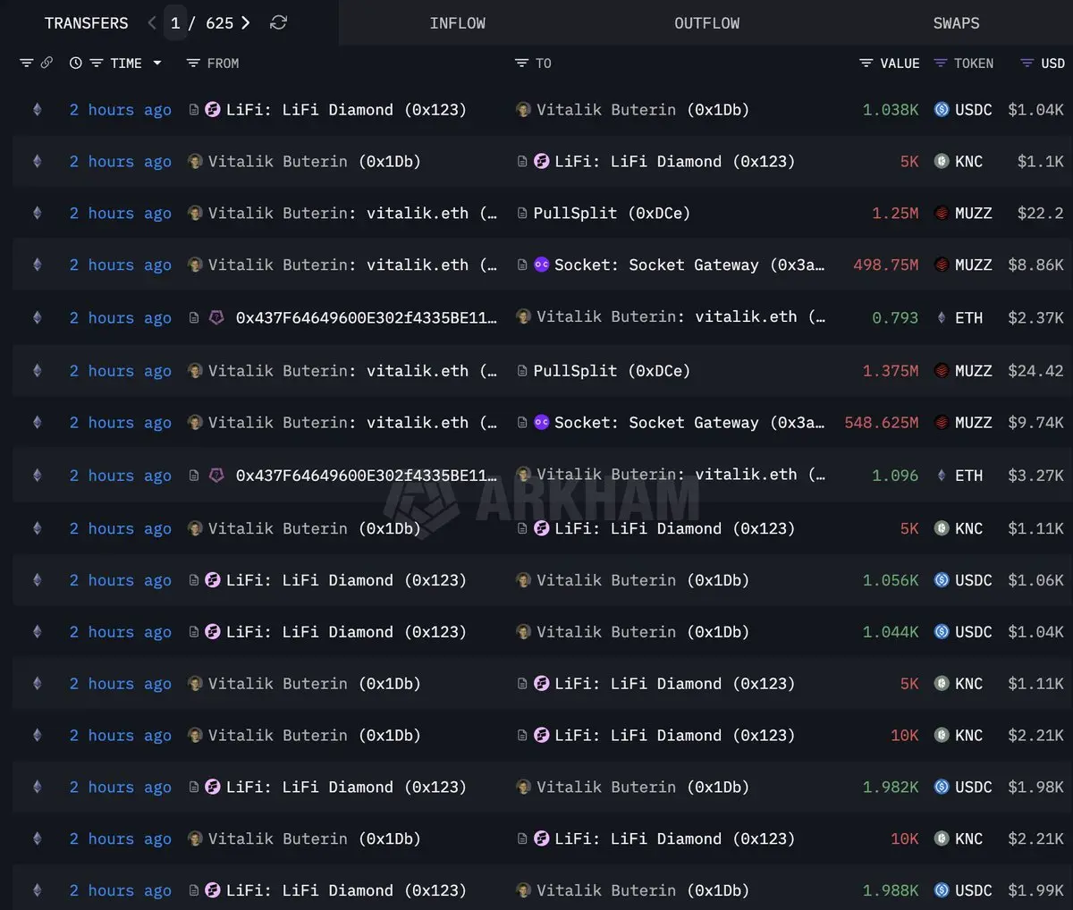Click transaction link icon in header
1073x910 pixels.
(x=46, y=63)
